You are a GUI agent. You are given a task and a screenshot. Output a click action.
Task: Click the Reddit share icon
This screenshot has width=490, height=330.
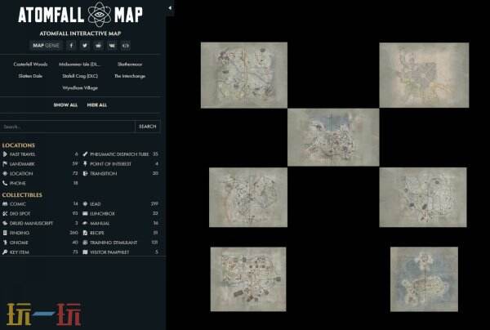coord(99,46)
